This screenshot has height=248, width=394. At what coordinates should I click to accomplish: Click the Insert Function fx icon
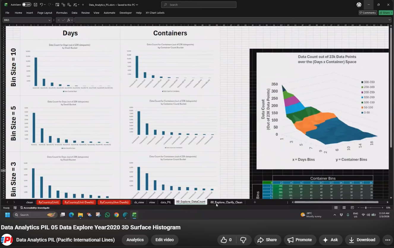tap(68, 20)
